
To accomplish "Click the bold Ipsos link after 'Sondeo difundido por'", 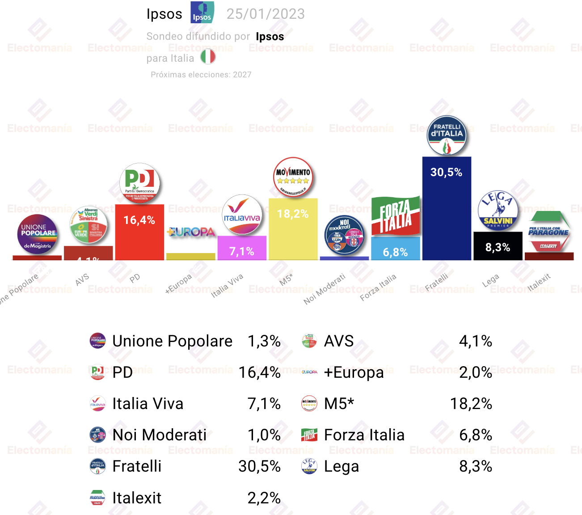I will (270, 37).
